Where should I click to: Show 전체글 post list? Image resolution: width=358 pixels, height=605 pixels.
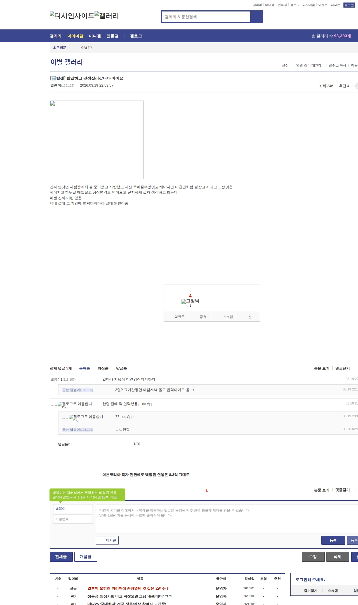click(61, 557)
